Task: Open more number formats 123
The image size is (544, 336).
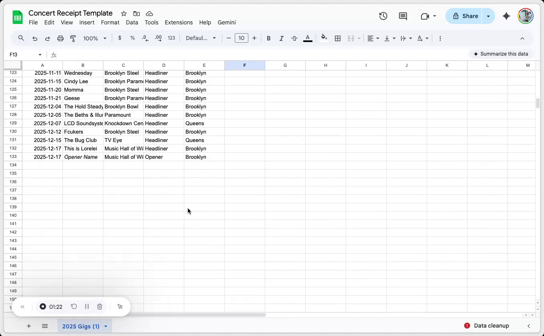Action: point(171,38)
